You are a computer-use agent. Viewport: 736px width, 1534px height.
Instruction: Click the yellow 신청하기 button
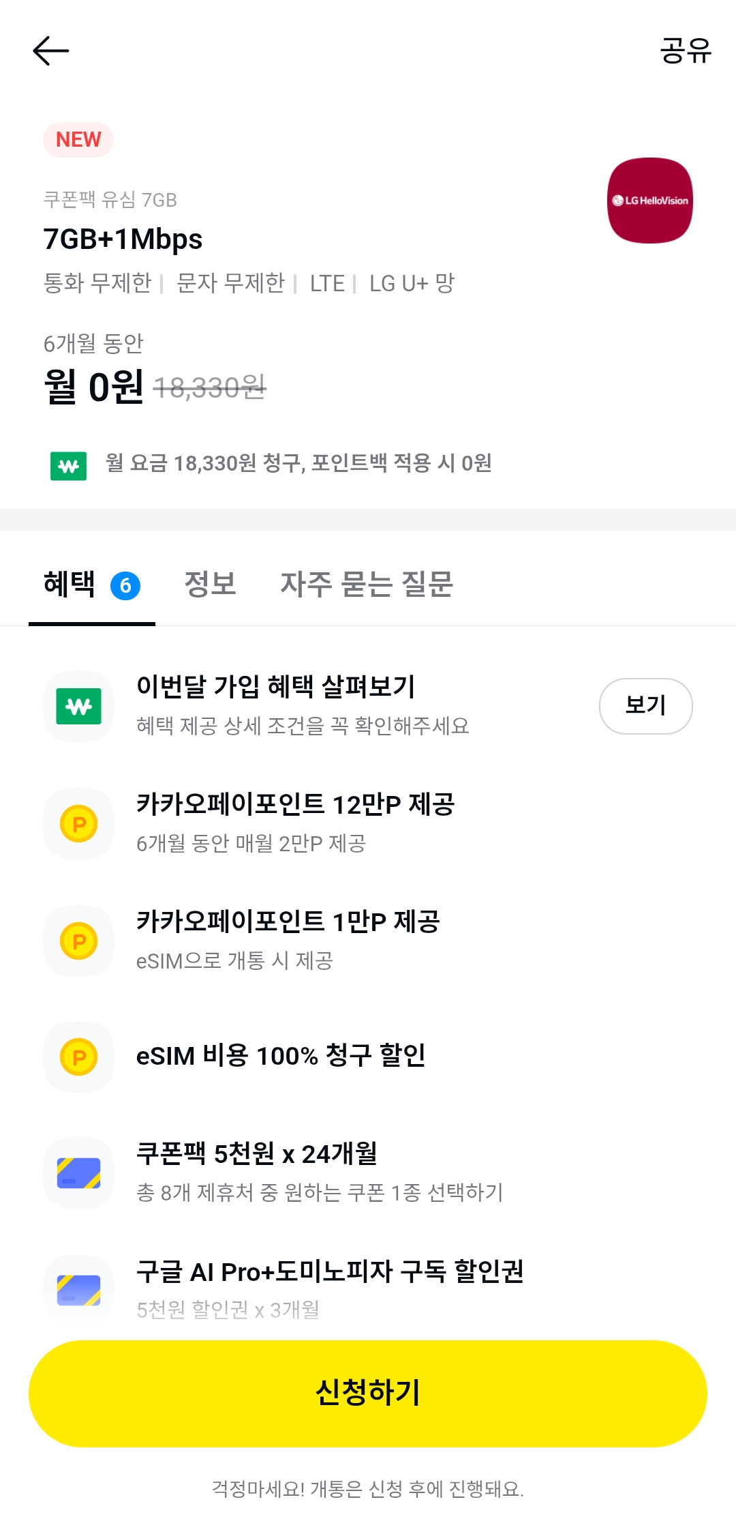pos(368,1393)
